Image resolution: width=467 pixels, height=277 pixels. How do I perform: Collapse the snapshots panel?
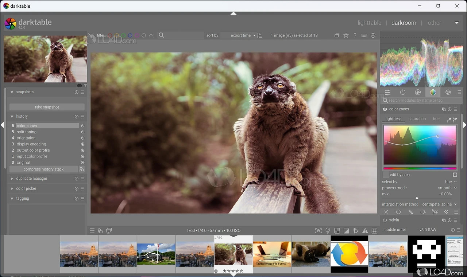point(12,92)
